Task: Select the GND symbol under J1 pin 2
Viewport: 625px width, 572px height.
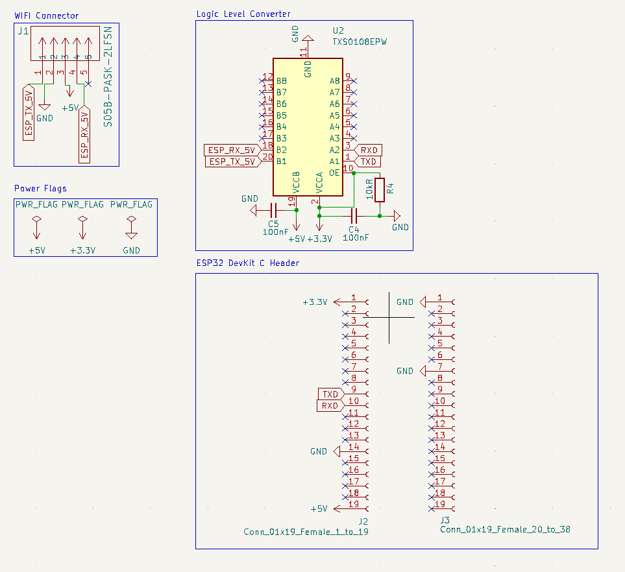Action: pos(45,107)
